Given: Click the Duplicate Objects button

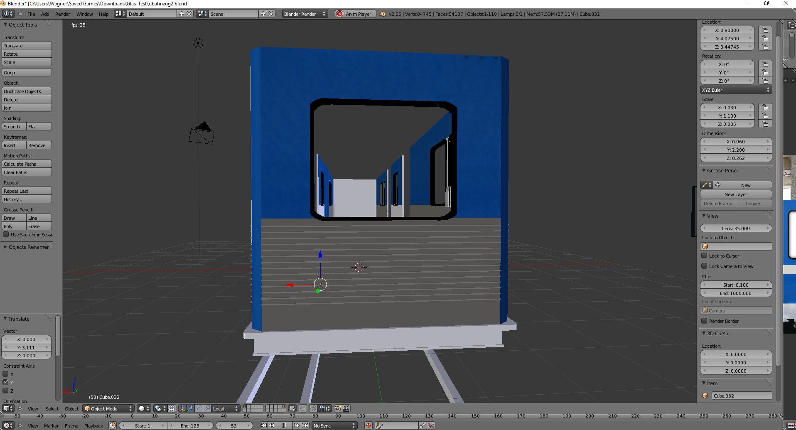Looking at the screenshot, I should 27,91.
